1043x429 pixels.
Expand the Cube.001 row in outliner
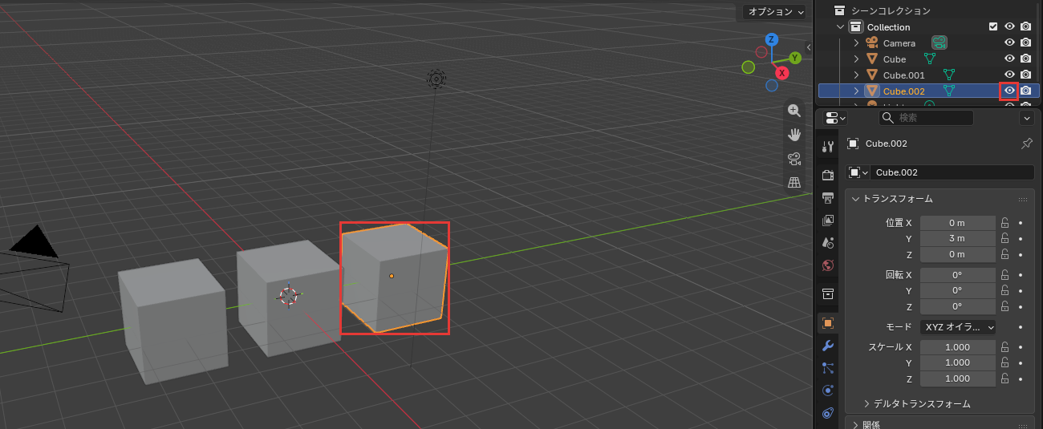[856, 75]
